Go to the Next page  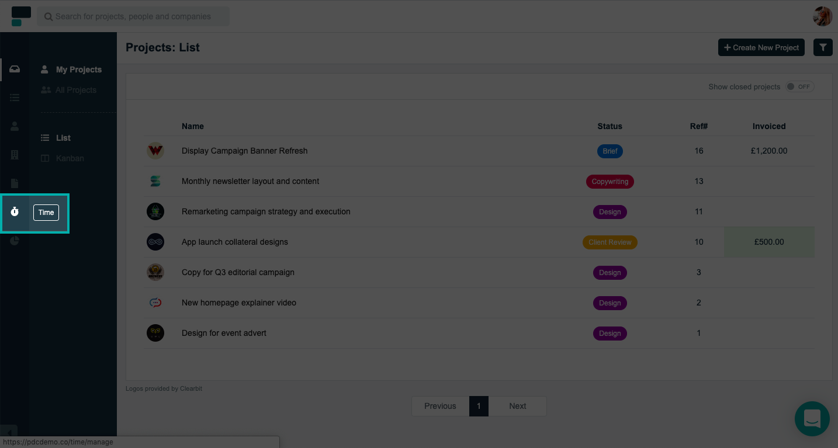click(517, 406)
